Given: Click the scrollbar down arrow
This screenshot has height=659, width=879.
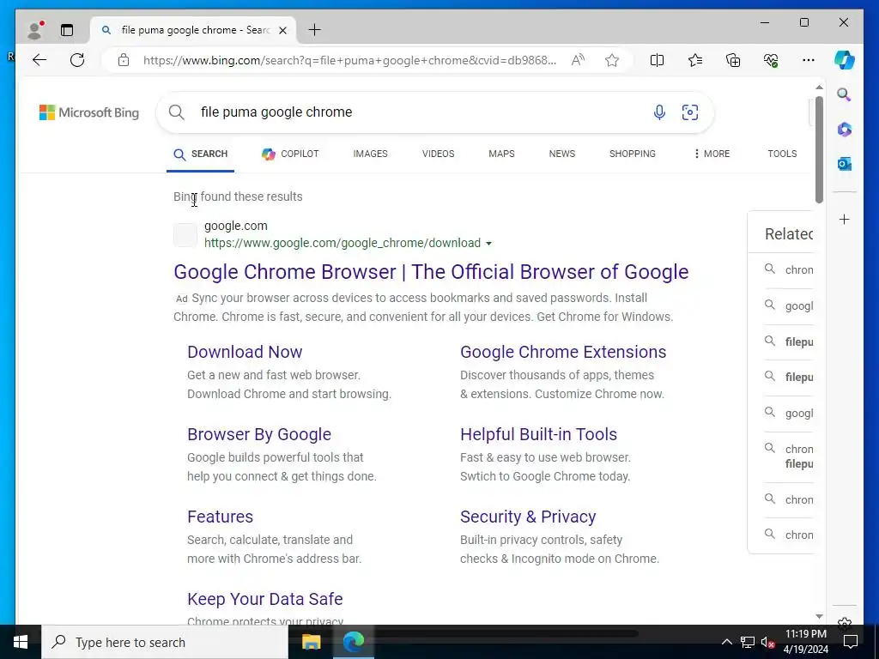Looking at the screenshot, I should 819,616.
